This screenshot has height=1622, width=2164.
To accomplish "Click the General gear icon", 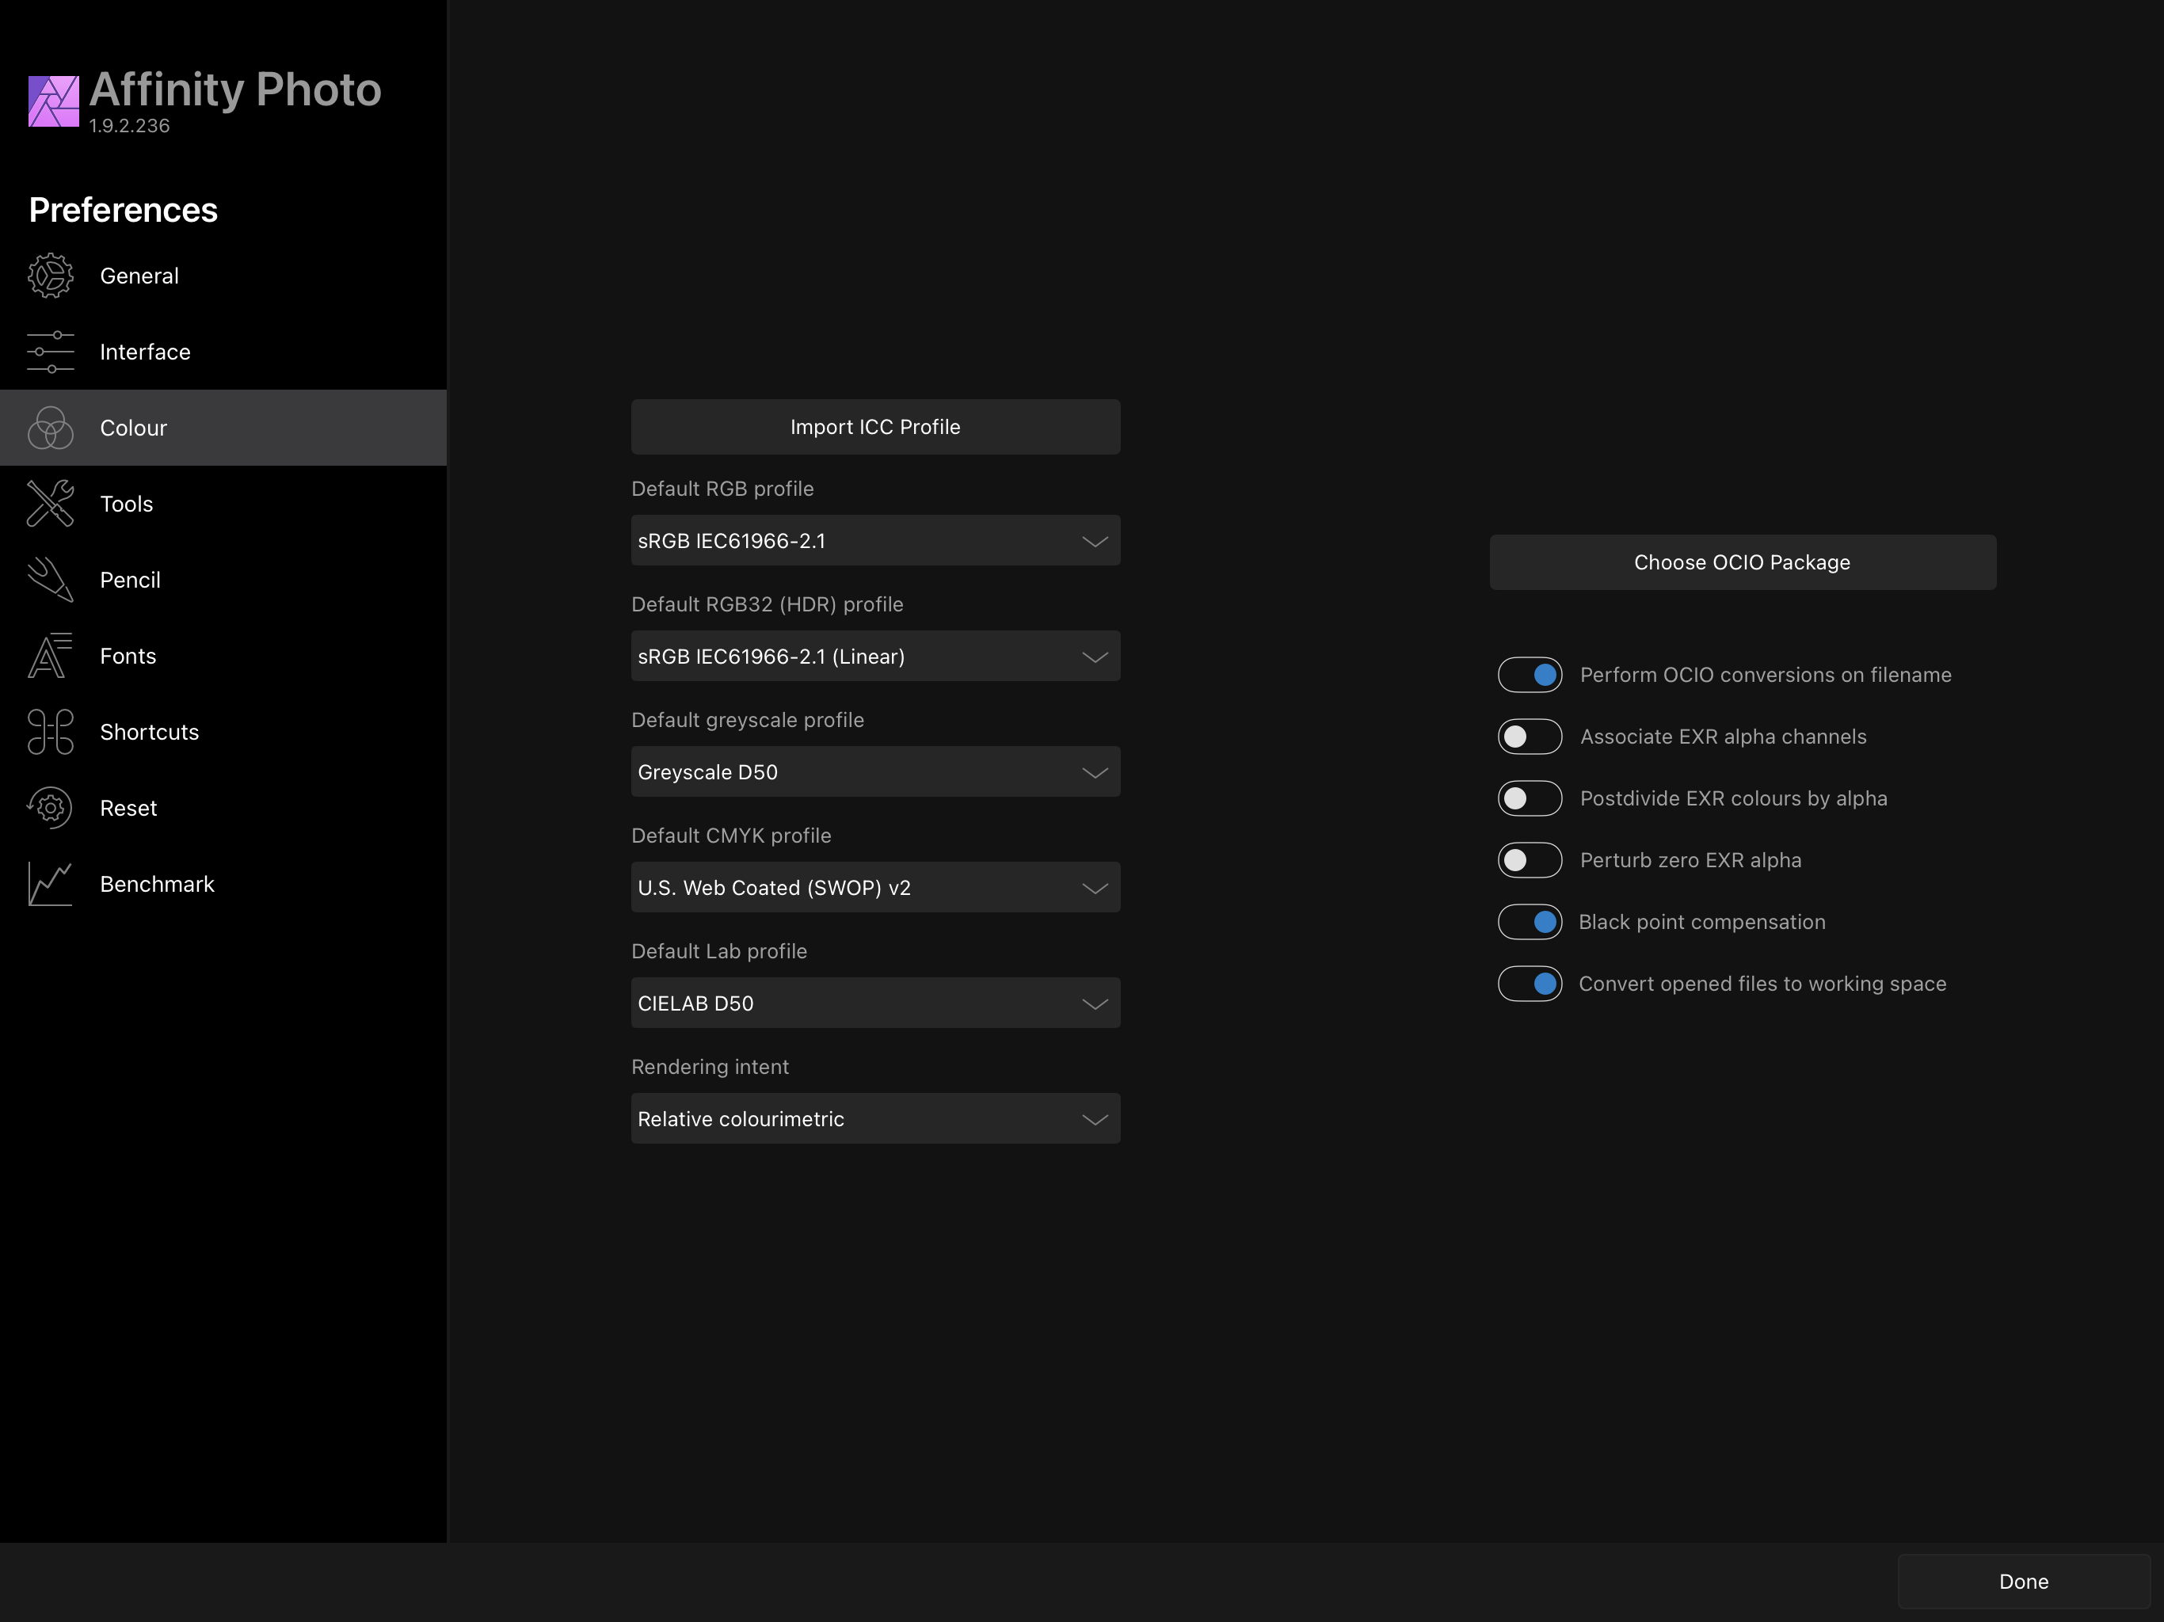I will point(50,276).
